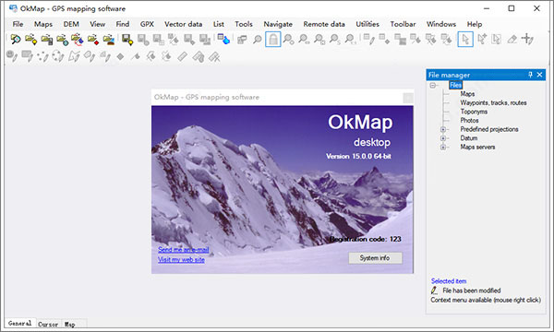Toggle the File manager auto-hide pin
Image resolution: width=554 pixels, height=332 pixels.
530,75
